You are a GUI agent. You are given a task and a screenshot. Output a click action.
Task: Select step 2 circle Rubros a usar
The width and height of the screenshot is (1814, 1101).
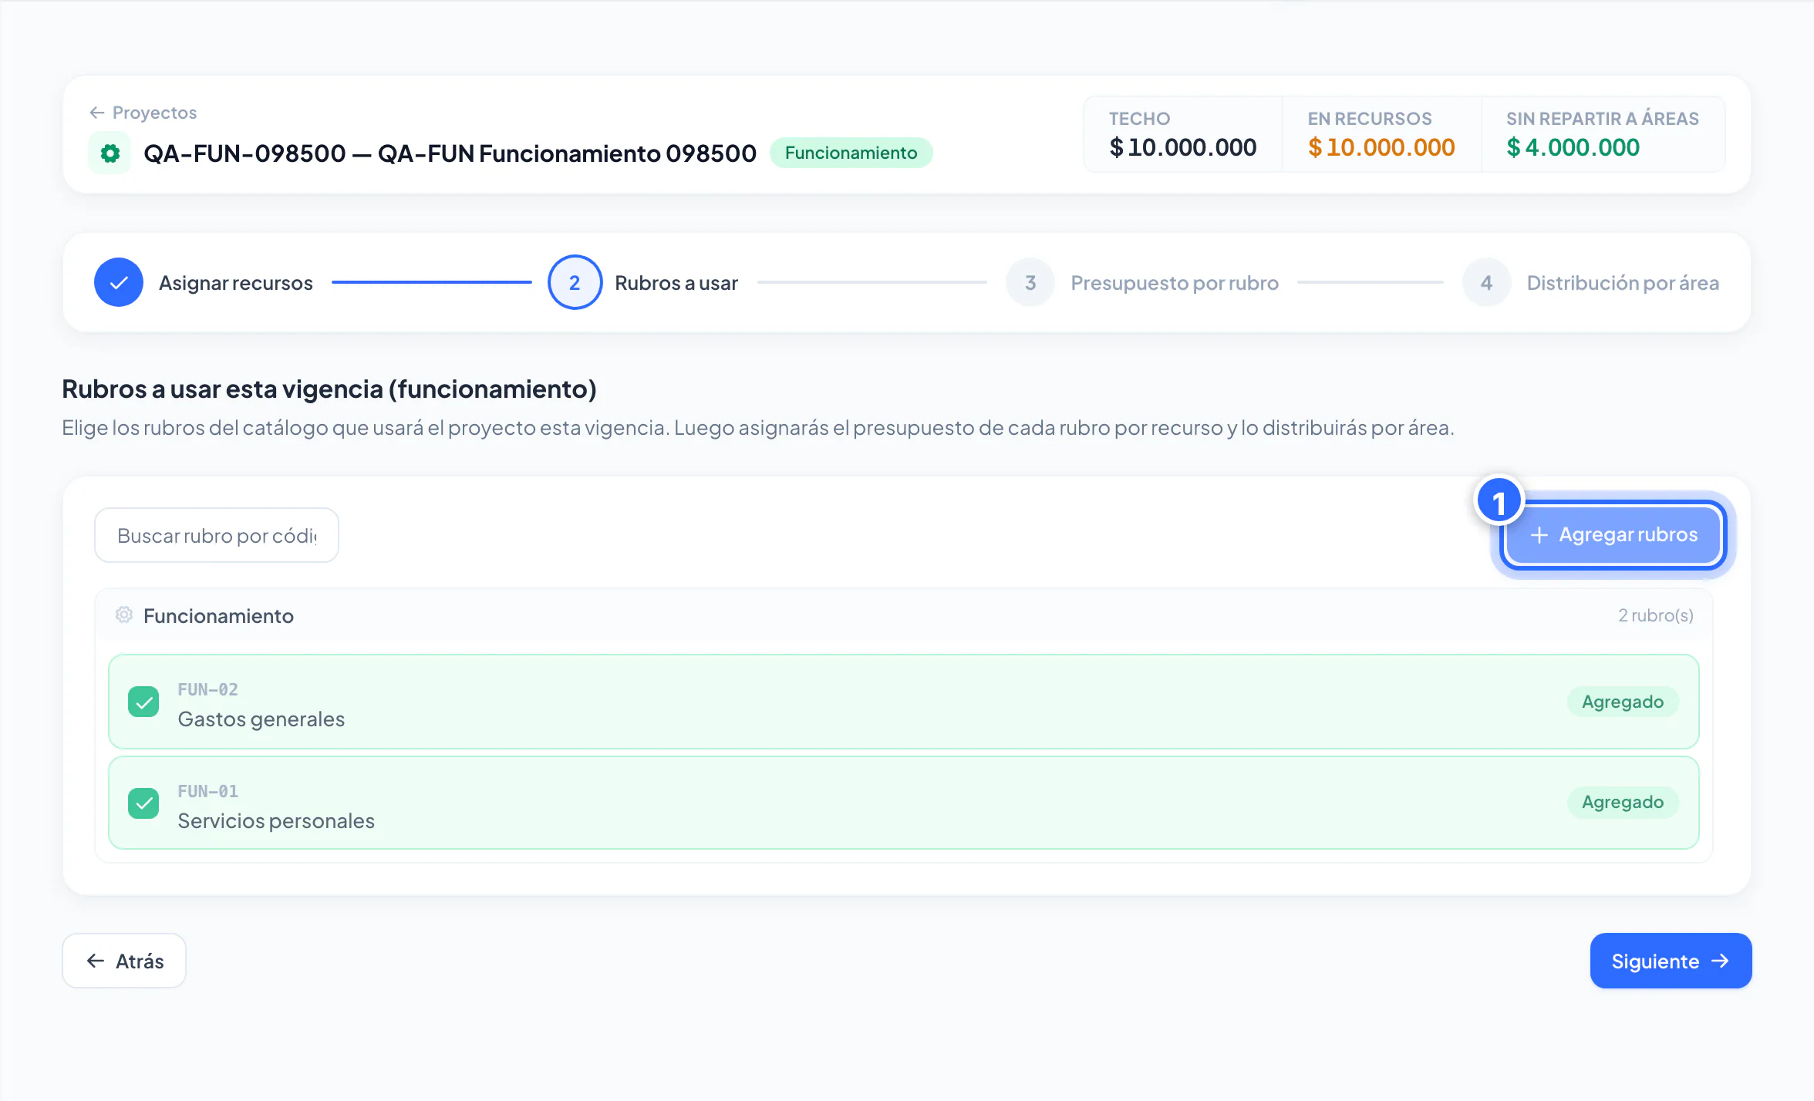coord(575,282)
